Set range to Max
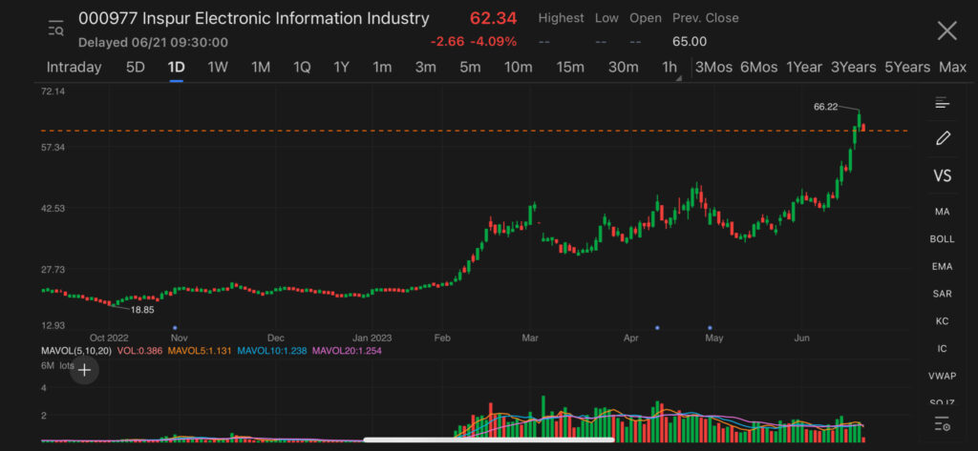Image resolution: width=978 pixels, height=451 pixels. (952, 68)
